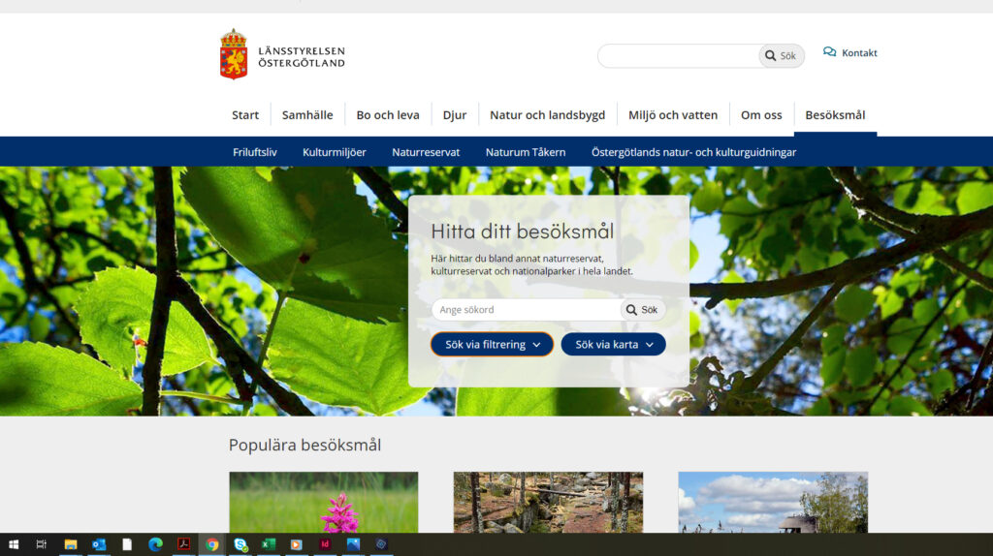Expand the Sök via karta dropdown
993x556 pixels.
pyautogui.click(x=613, y=344)
